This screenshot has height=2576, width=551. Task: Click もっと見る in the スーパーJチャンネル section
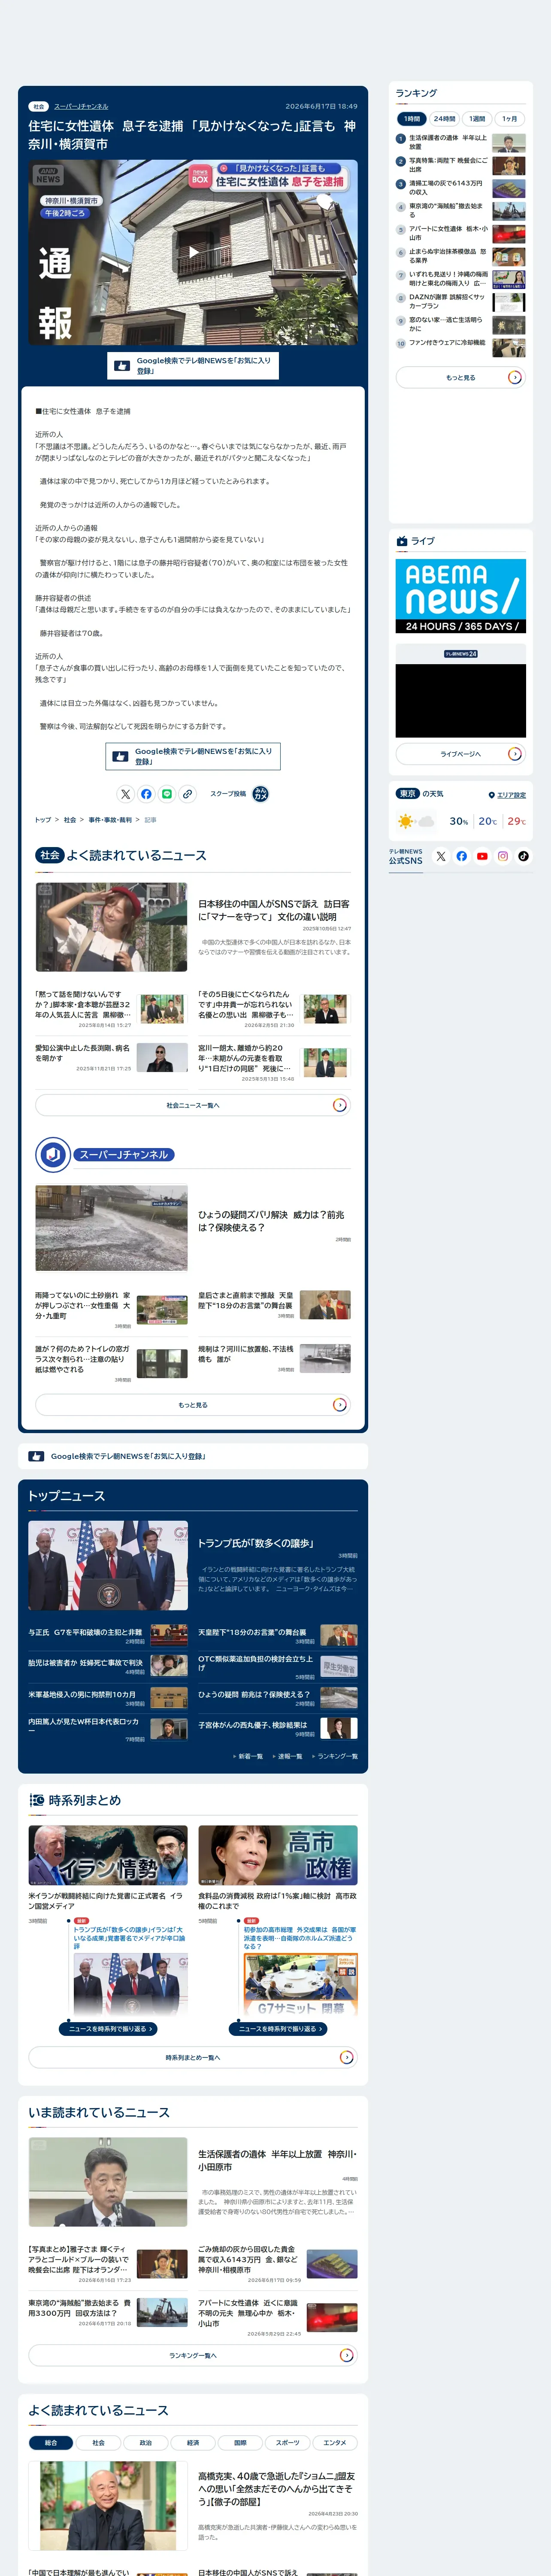pyautogui.click(x=193, y=1405)
